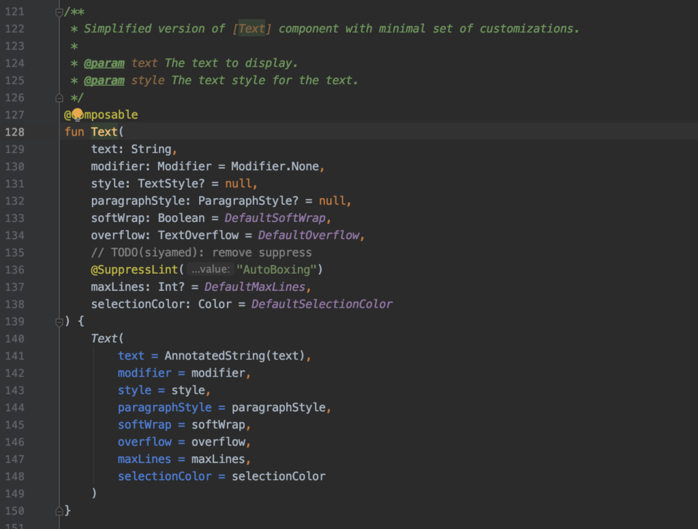
Task: Click named argument 'paragraphStyle' on line 144
Action: click(x=165, y=408)
